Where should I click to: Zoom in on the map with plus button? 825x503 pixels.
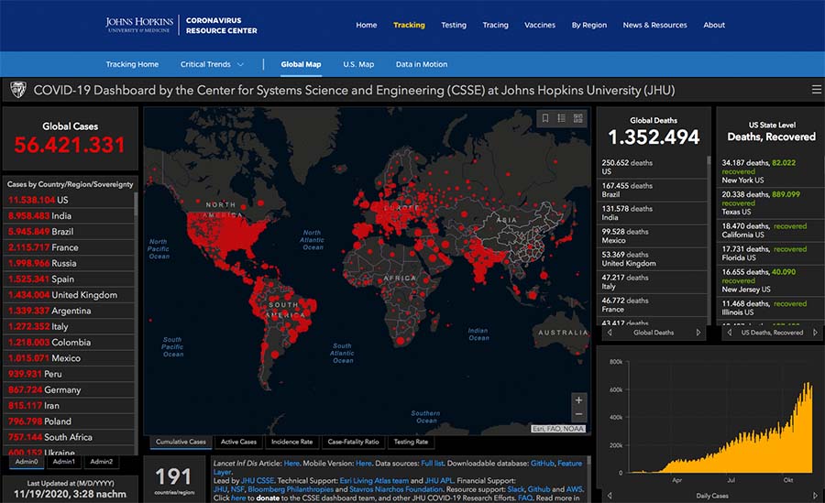578,399
